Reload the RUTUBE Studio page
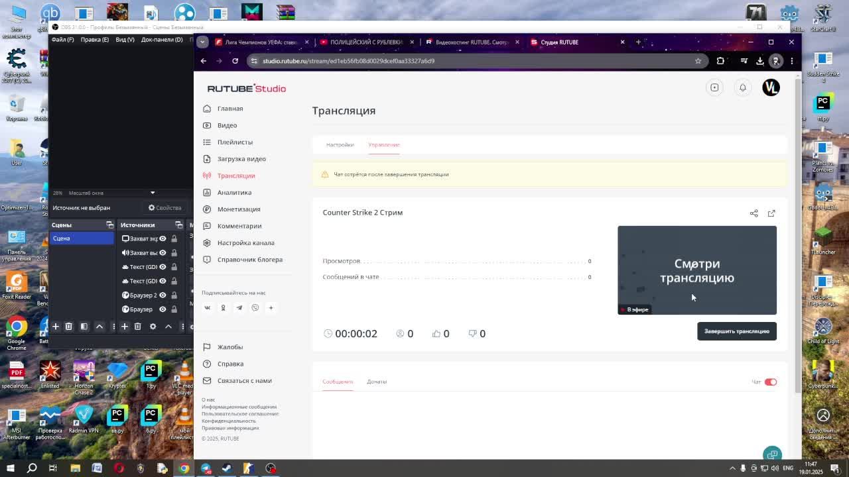 (235, 61)
